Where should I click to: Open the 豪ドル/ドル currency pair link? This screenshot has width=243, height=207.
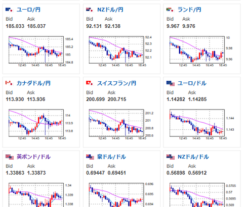tap(111, 157)
